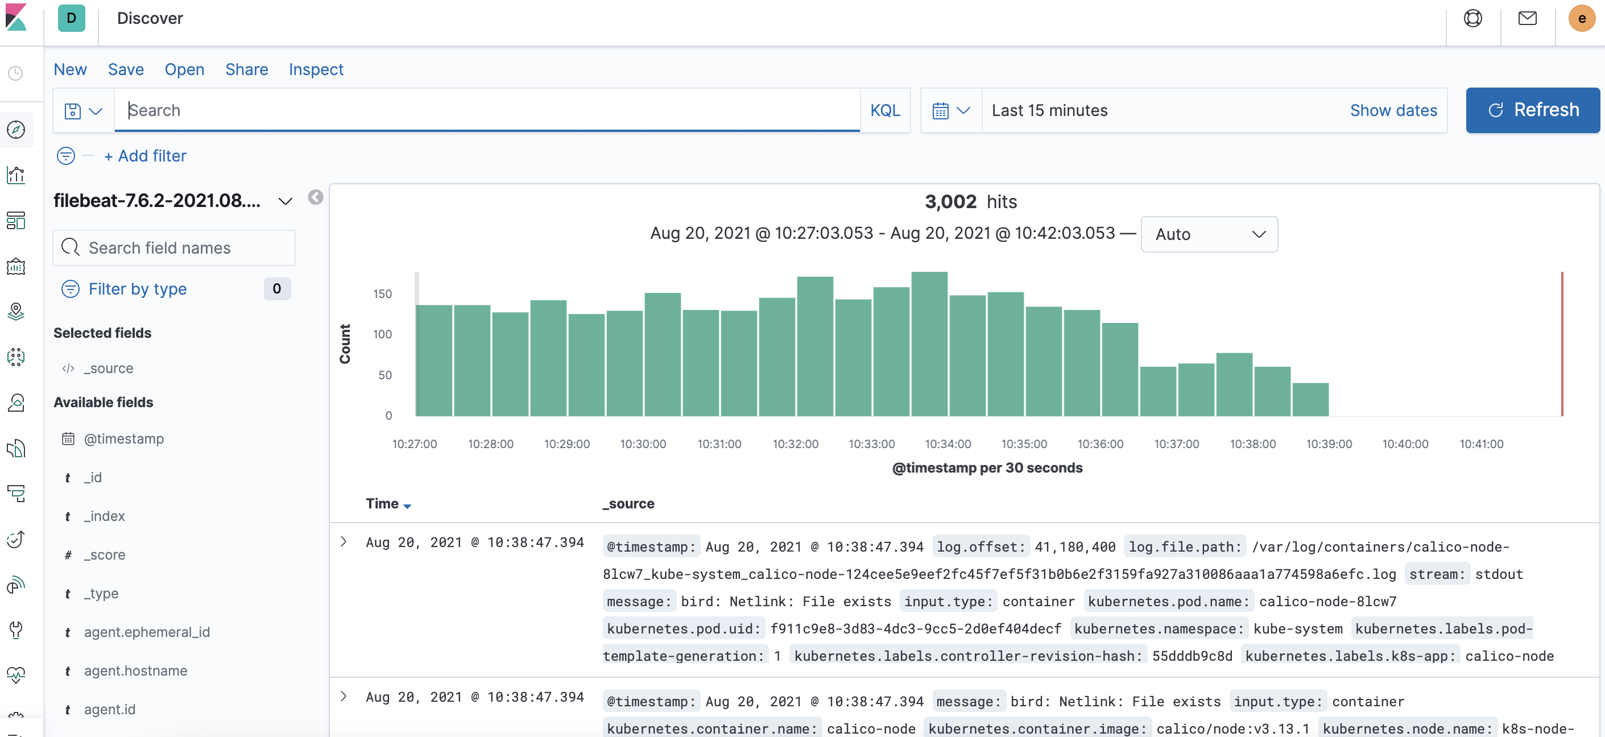Open the Machine Learning icon in sidebar
The width and height of the screenshot is (1605, 737).
tap(15, 357)
